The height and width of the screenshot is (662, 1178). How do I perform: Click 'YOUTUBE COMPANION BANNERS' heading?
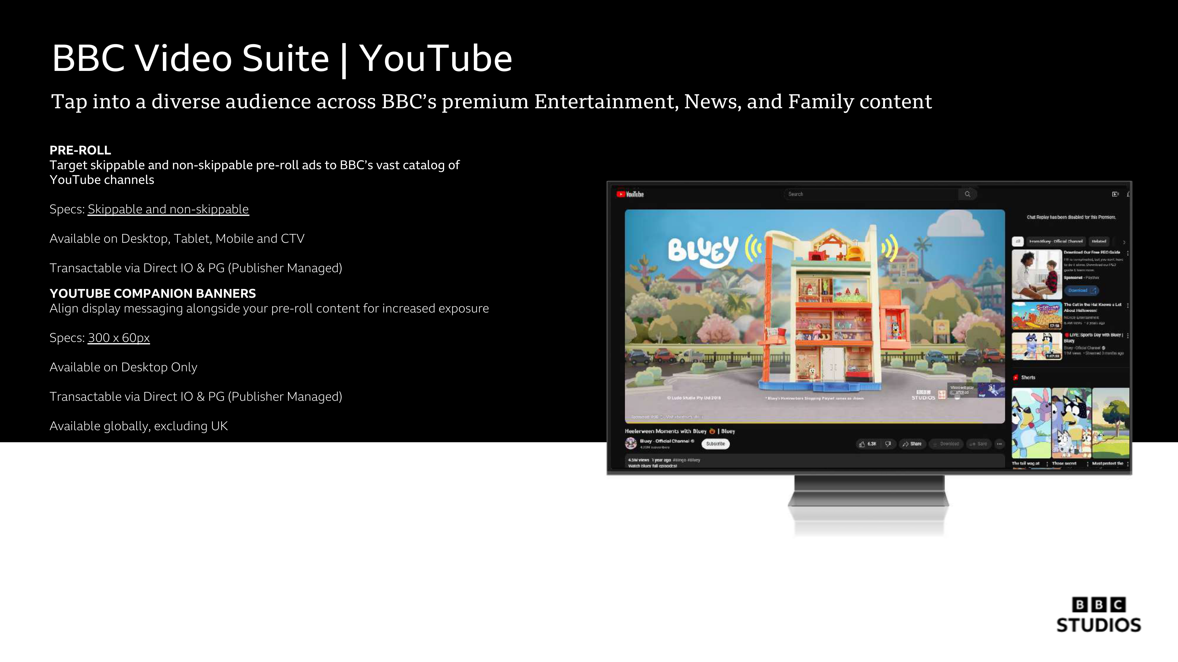click(x=153, y=293)
